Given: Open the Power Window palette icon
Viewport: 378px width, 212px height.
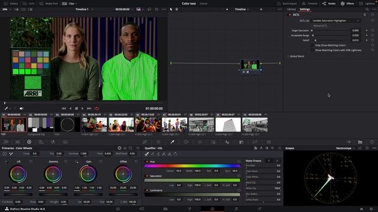Looking at the screenshot, I should point(186,142).
